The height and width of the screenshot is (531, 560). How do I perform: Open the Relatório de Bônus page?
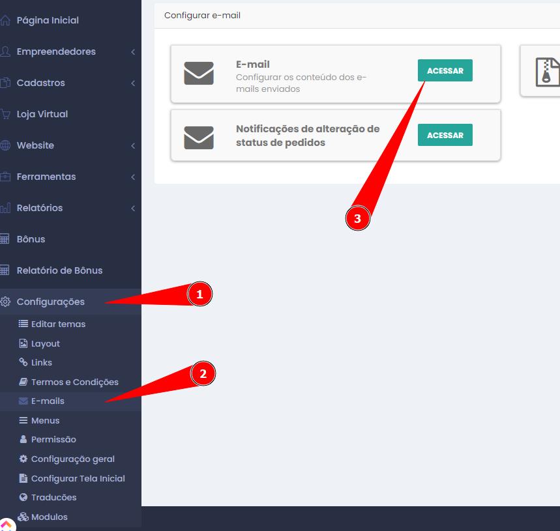[x=59, y=270]
